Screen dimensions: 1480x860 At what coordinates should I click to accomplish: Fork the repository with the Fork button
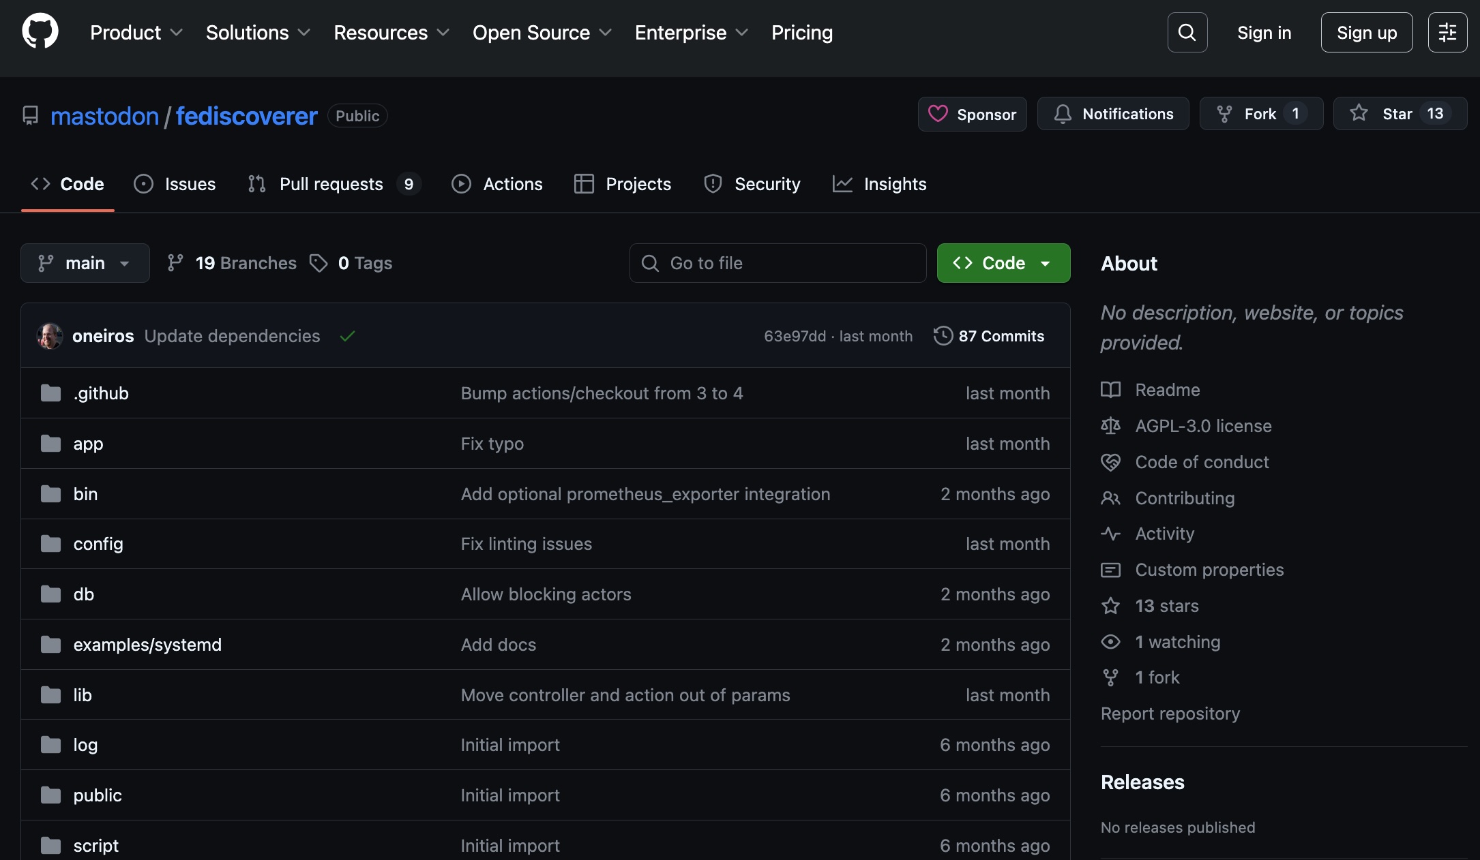(x=1262, y=114)
